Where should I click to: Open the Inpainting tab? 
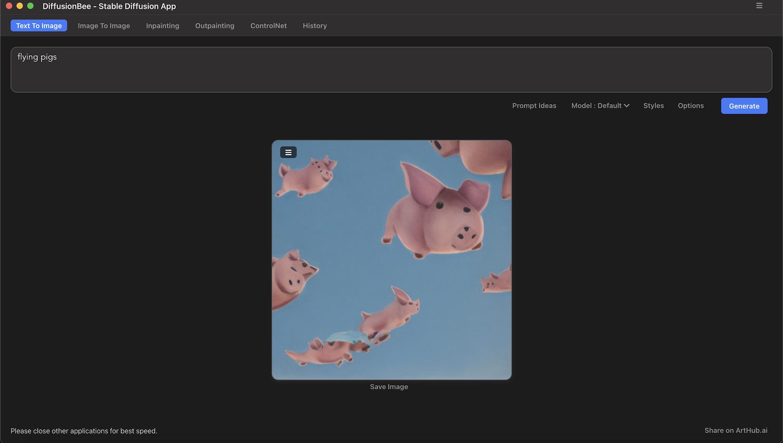click(163, 25)
